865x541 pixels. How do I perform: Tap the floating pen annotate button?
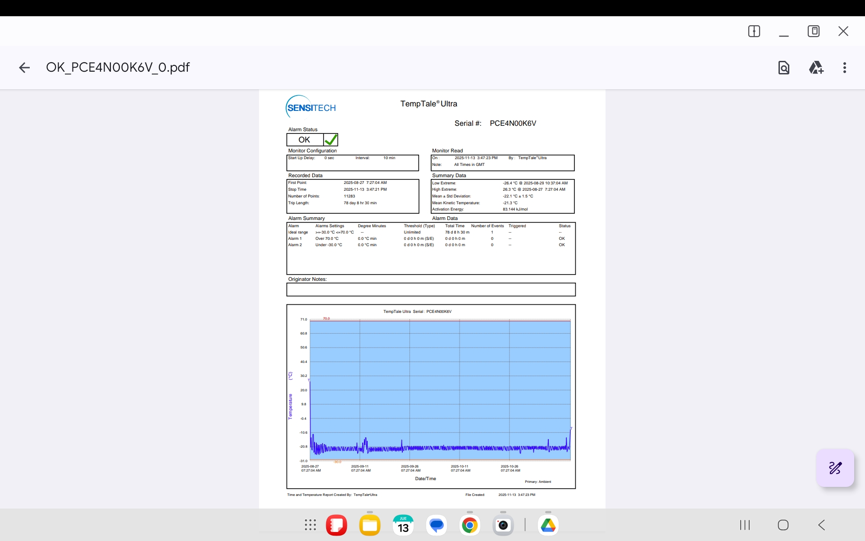835,468
